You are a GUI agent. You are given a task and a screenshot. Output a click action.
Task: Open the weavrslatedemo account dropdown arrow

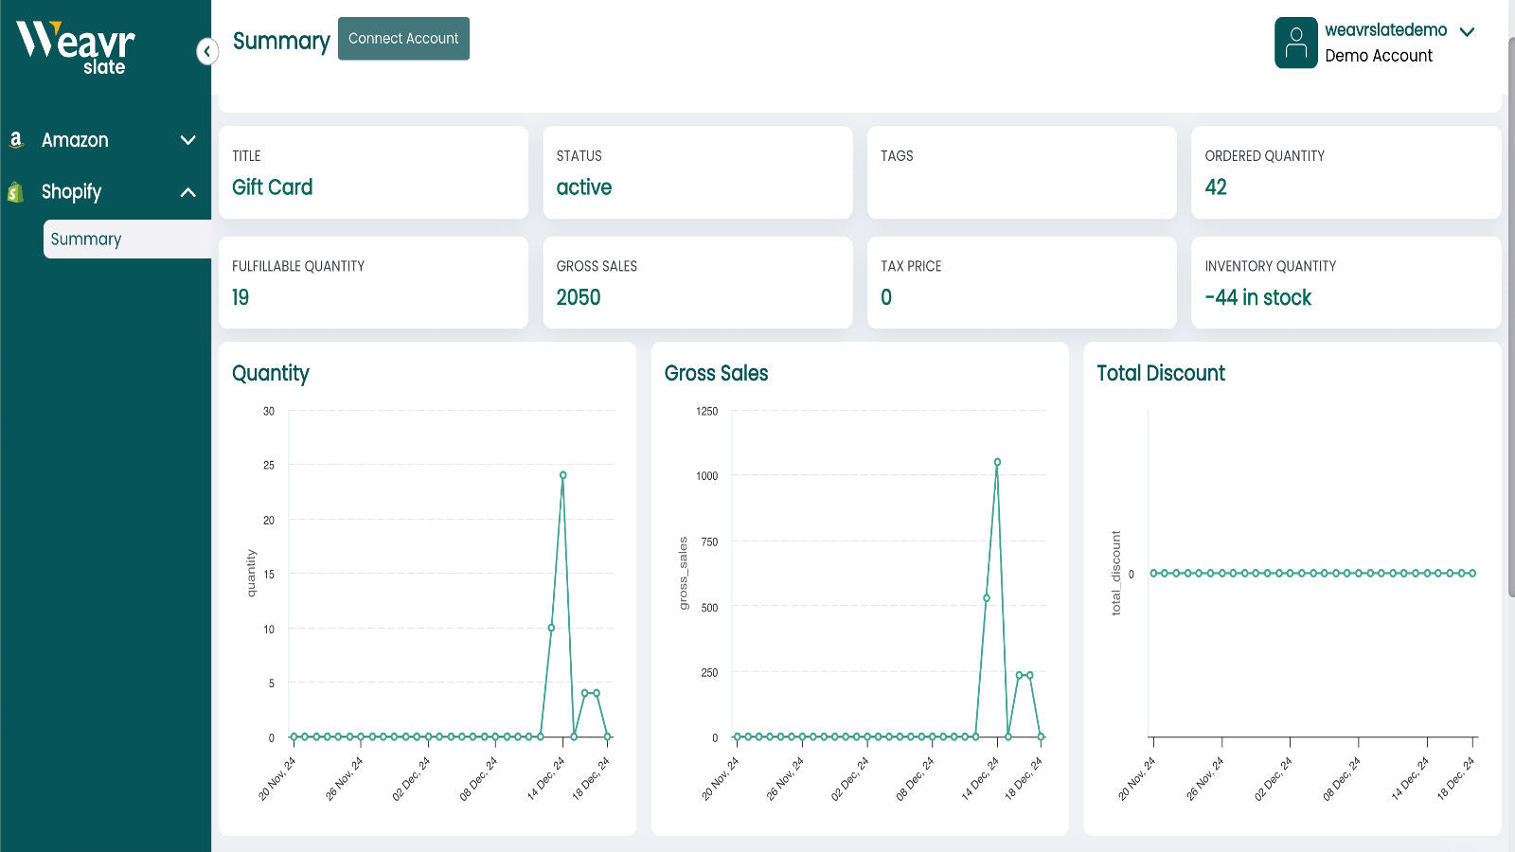click(x=1467, y=32)
